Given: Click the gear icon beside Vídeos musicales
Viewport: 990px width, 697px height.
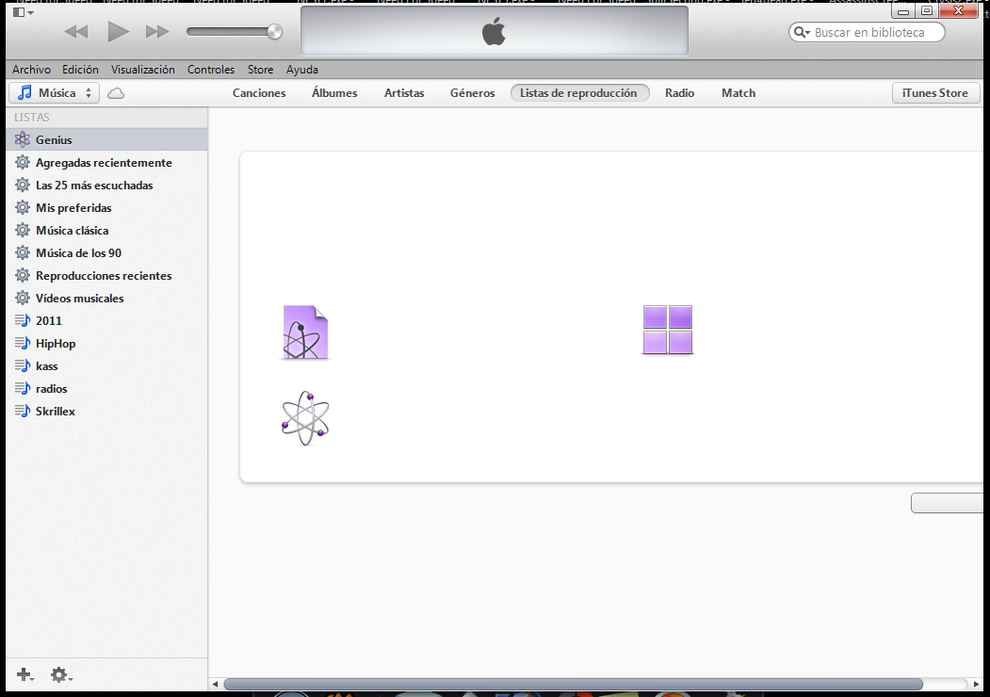Looking at the screenshot, I should coord(23,298).
